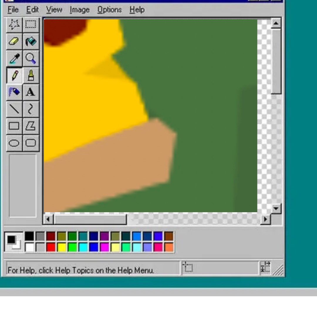Image resolution: width=317 pixels, height=317 pixels.
Task: Open the File menu
Action: tap(13, 10)
